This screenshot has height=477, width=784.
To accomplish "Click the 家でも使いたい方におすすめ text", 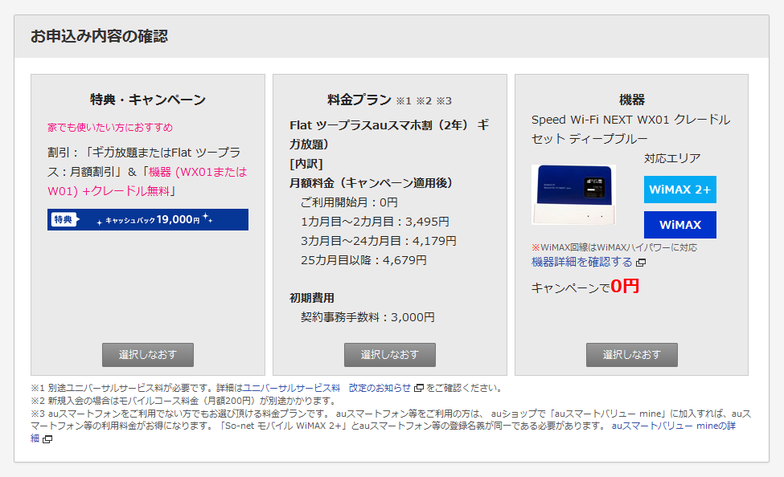I will click(110, 128).
